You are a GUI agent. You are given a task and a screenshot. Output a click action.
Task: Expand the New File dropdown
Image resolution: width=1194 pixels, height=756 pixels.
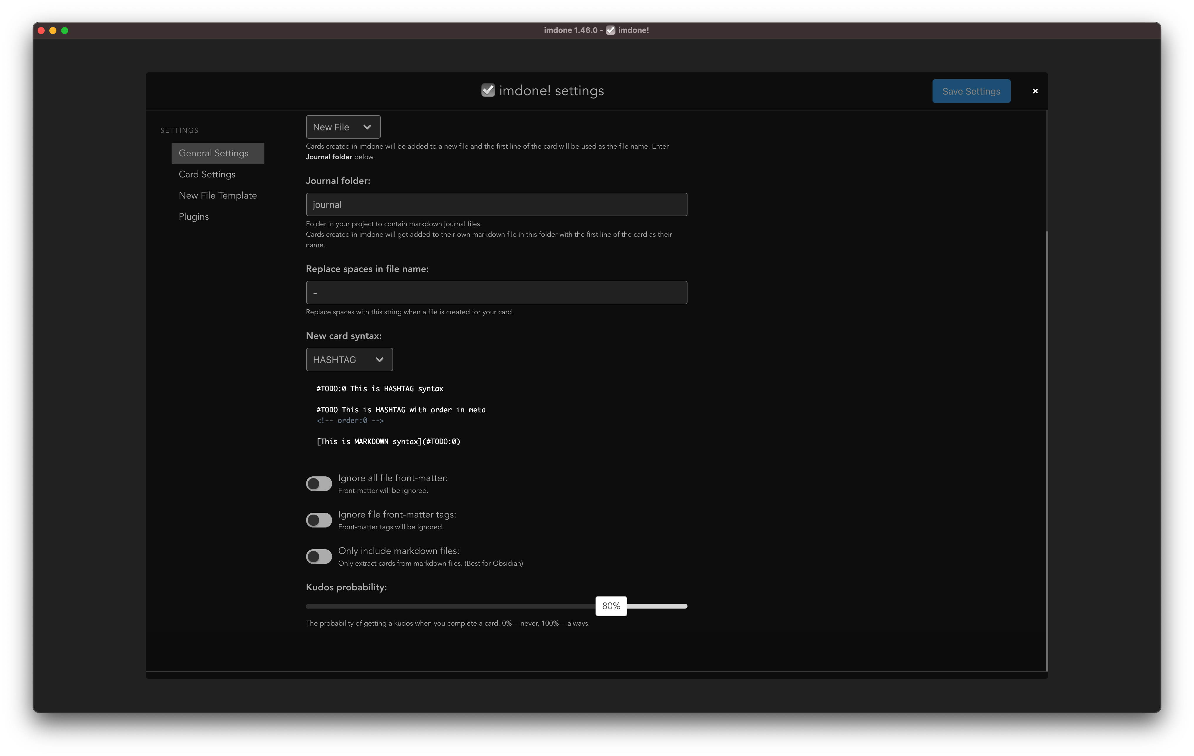click(343, 127)
